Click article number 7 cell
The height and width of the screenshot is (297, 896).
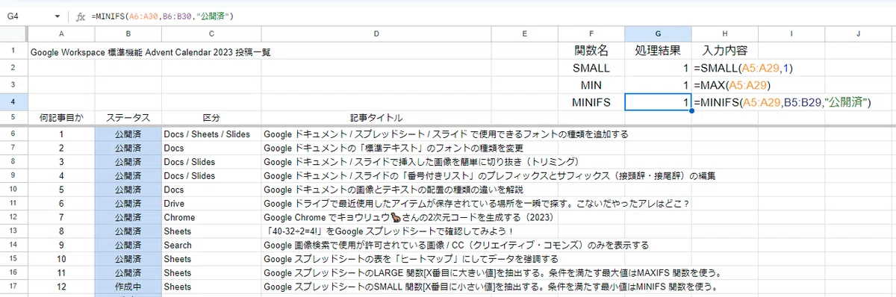60,216
